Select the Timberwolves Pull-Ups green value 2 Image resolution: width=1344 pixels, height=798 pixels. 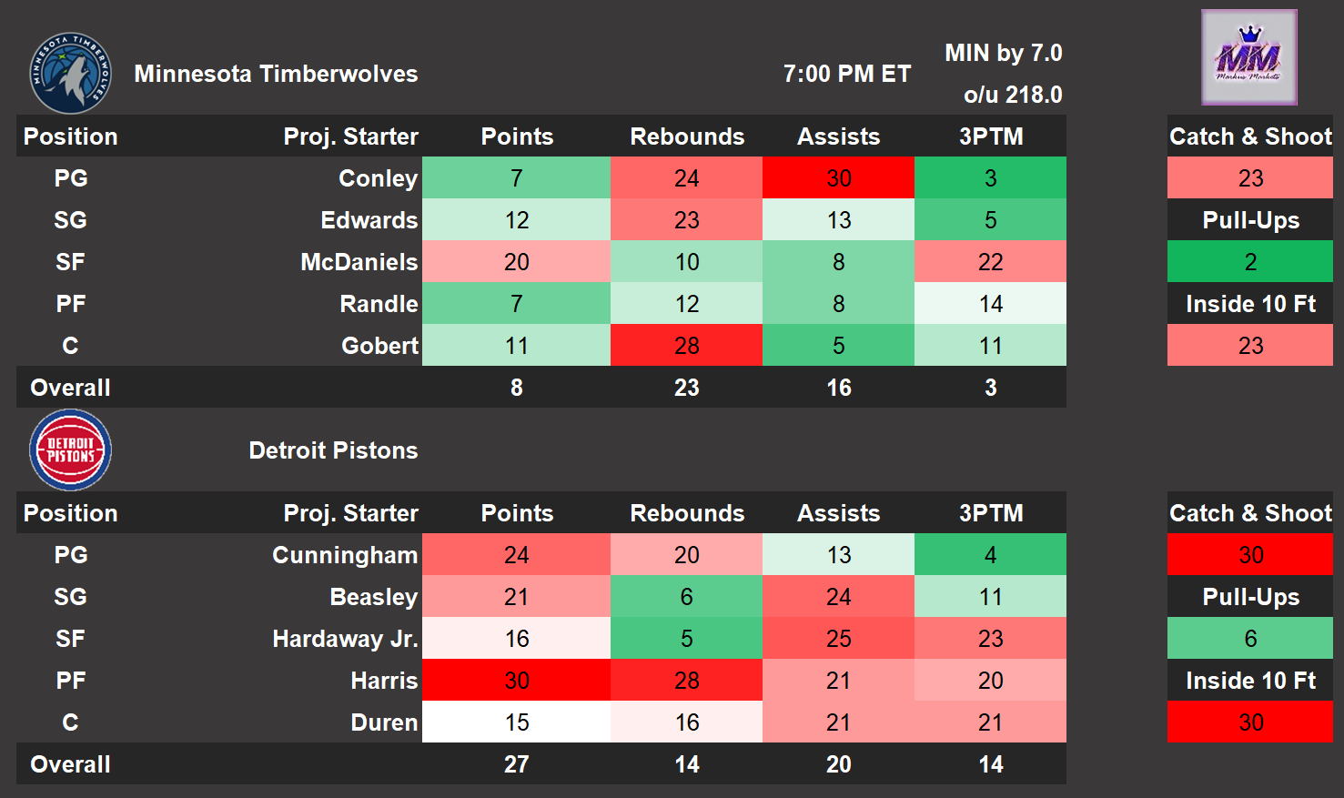pyautogui.click(x=1249, y=262)
